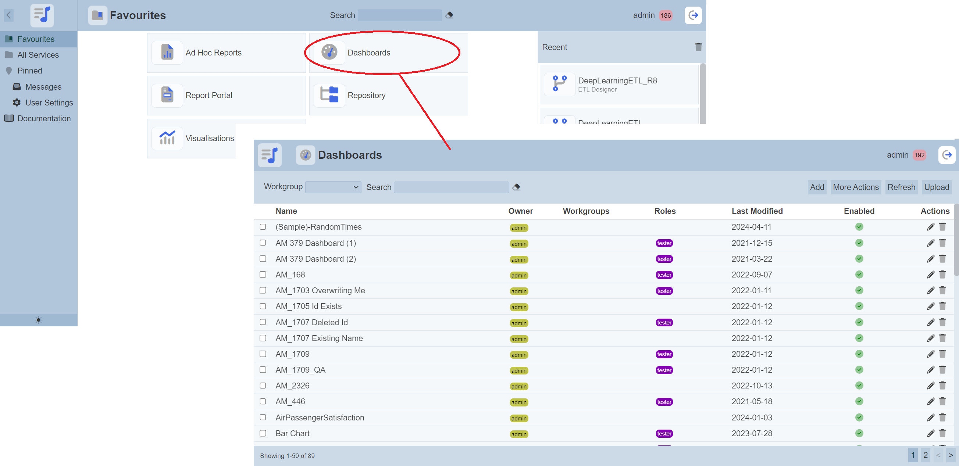This screenshot has width=959, height=466.
Task: Click the logout icon in the Dashboards header
Action: (947, 155)
